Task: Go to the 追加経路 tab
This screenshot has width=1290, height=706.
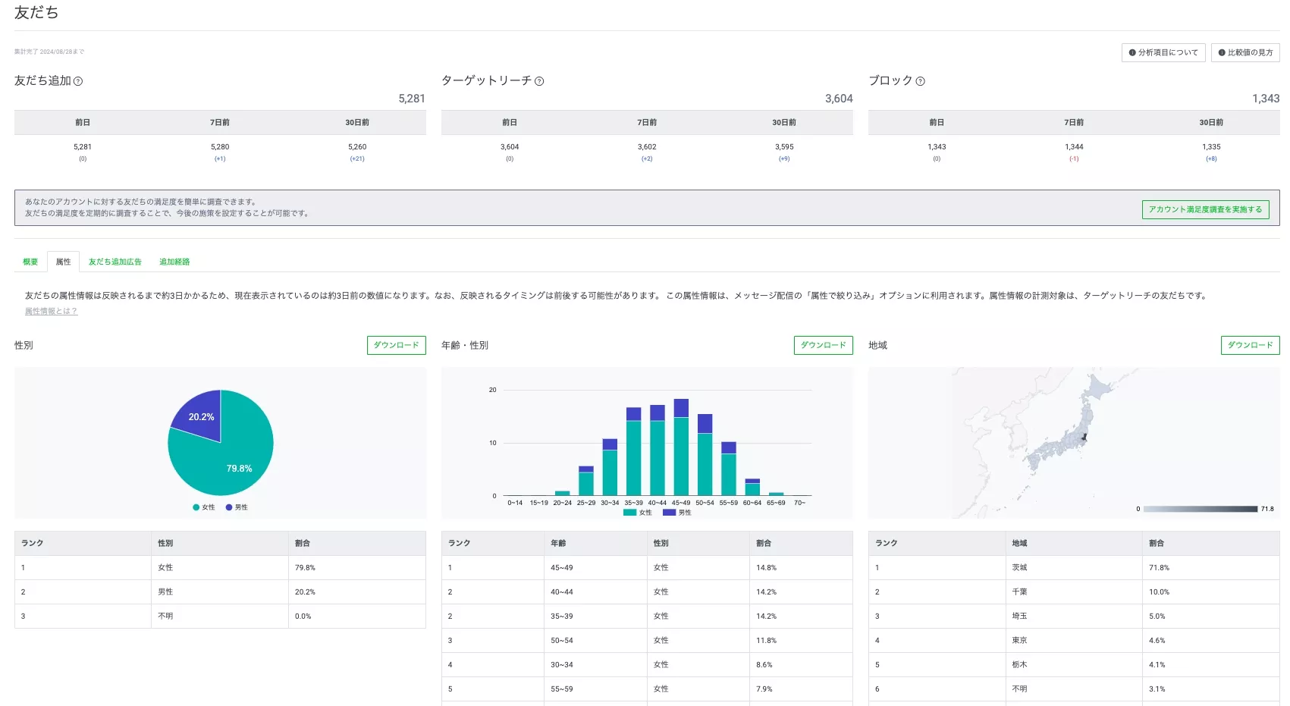Action: click(174, 262)
